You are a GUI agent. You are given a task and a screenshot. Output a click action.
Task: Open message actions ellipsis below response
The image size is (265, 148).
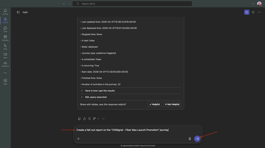point(103,119)
